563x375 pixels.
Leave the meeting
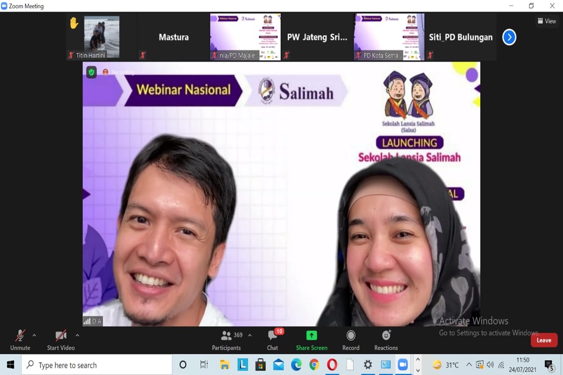(x=544, y=340)
